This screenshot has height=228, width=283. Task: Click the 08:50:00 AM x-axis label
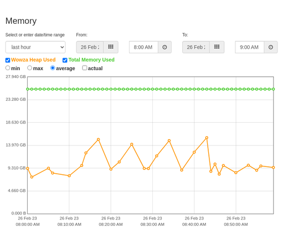point(236,225)
